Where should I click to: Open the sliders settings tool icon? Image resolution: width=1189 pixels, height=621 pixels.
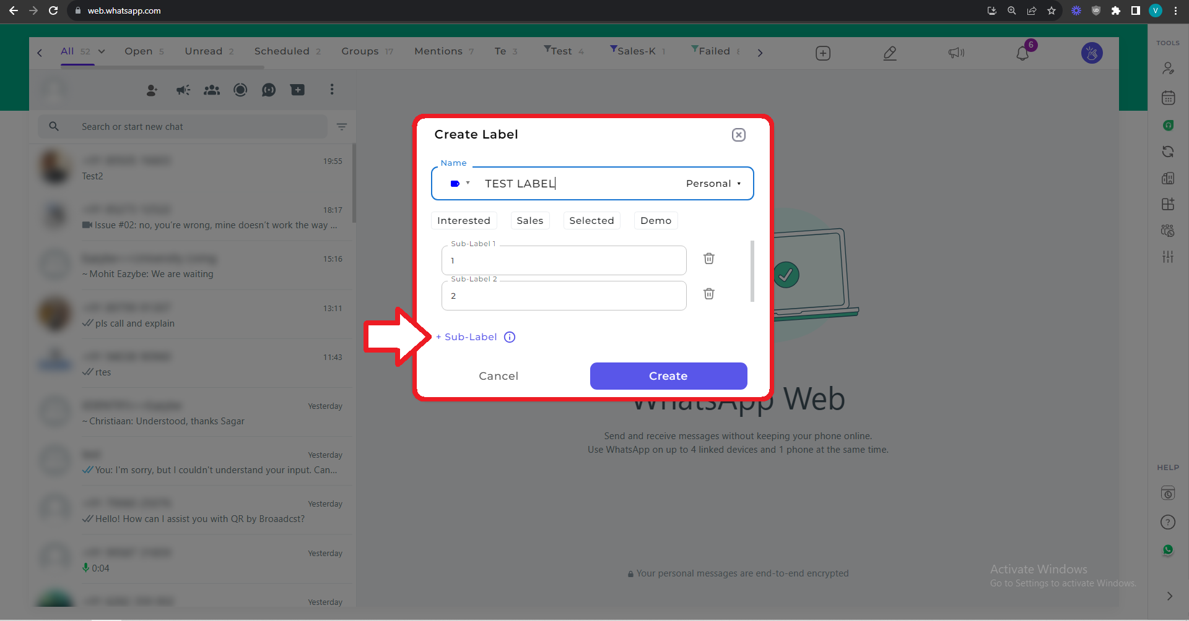tap(1168, 257)
